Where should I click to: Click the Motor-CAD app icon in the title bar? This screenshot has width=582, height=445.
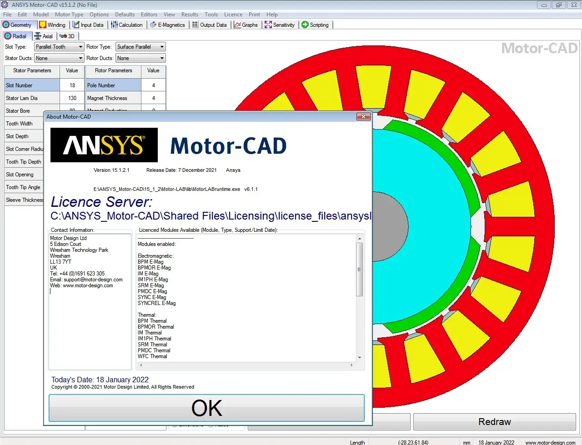tap(5, 5)
